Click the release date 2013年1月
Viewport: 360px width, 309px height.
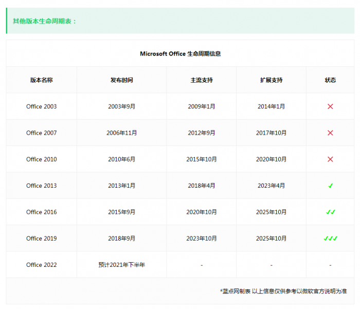(x=122, y=186)
